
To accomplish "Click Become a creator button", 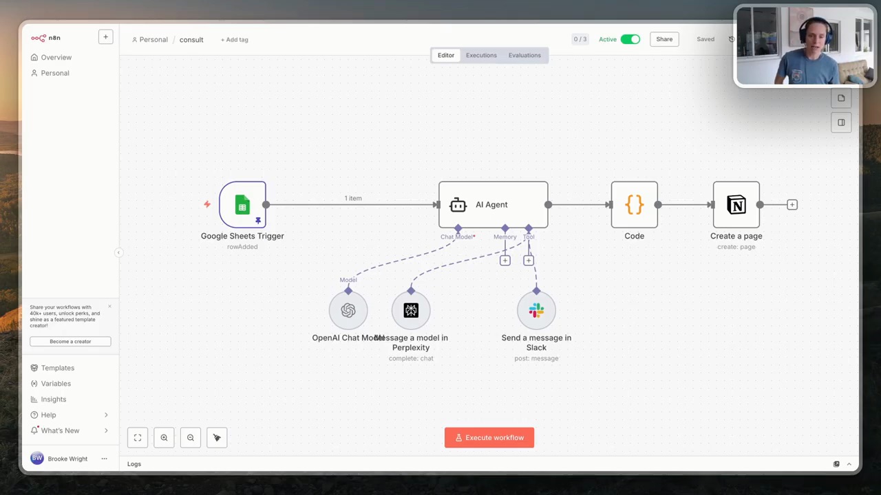I will pos(70,342).
